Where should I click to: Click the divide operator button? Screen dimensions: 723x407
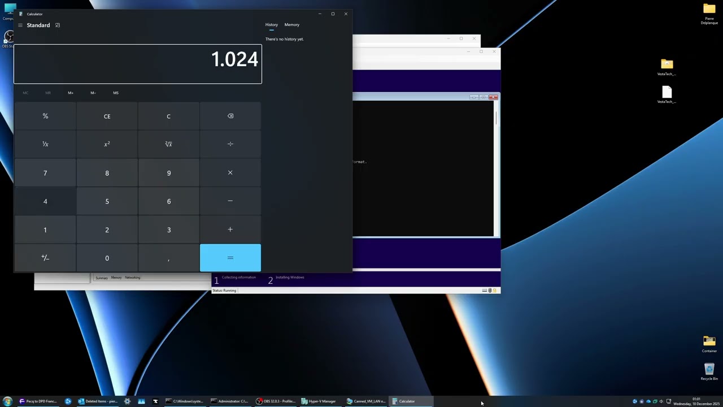coord(230,144)
